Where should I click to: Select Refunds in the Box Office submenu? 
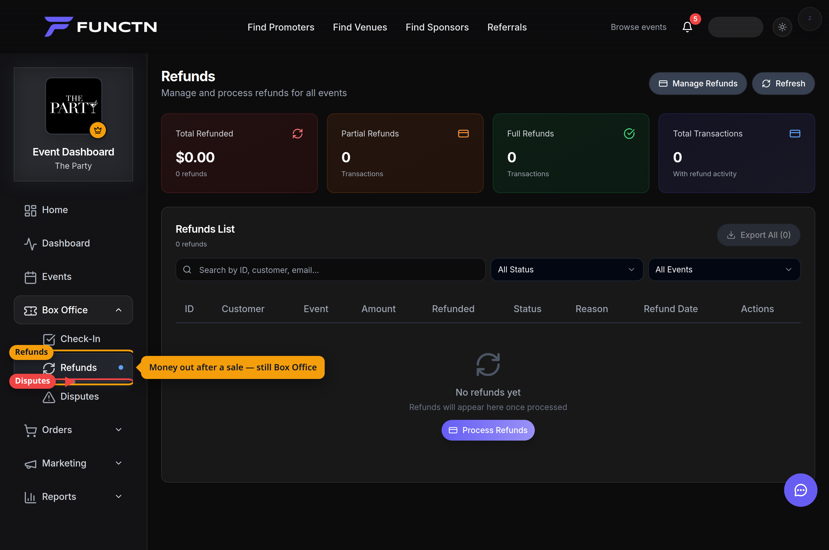point(73,368)
